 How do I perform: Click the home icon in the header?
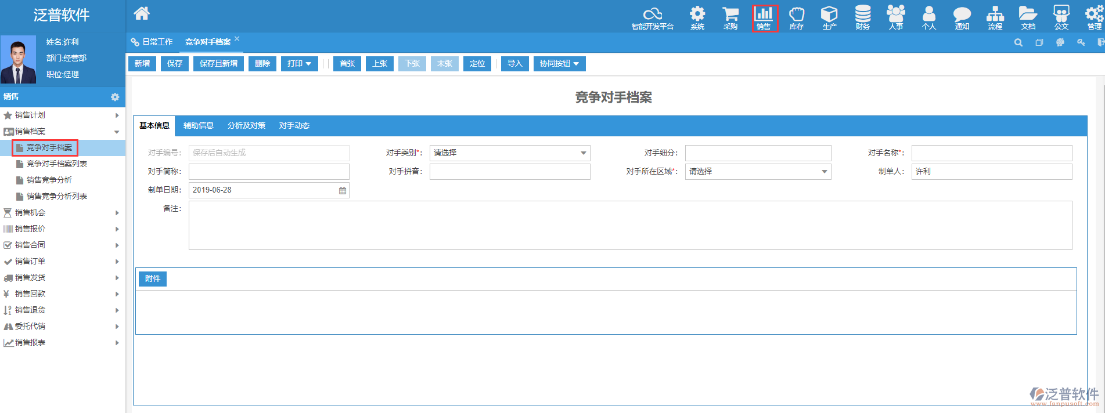(142, 13)
